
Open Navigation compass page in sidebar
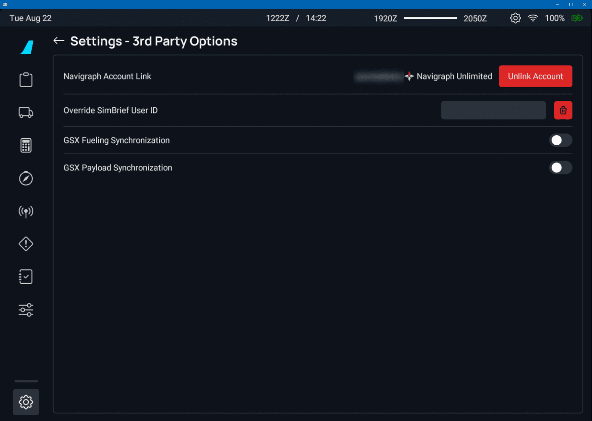pyautogui.click(x=26, y=178)
